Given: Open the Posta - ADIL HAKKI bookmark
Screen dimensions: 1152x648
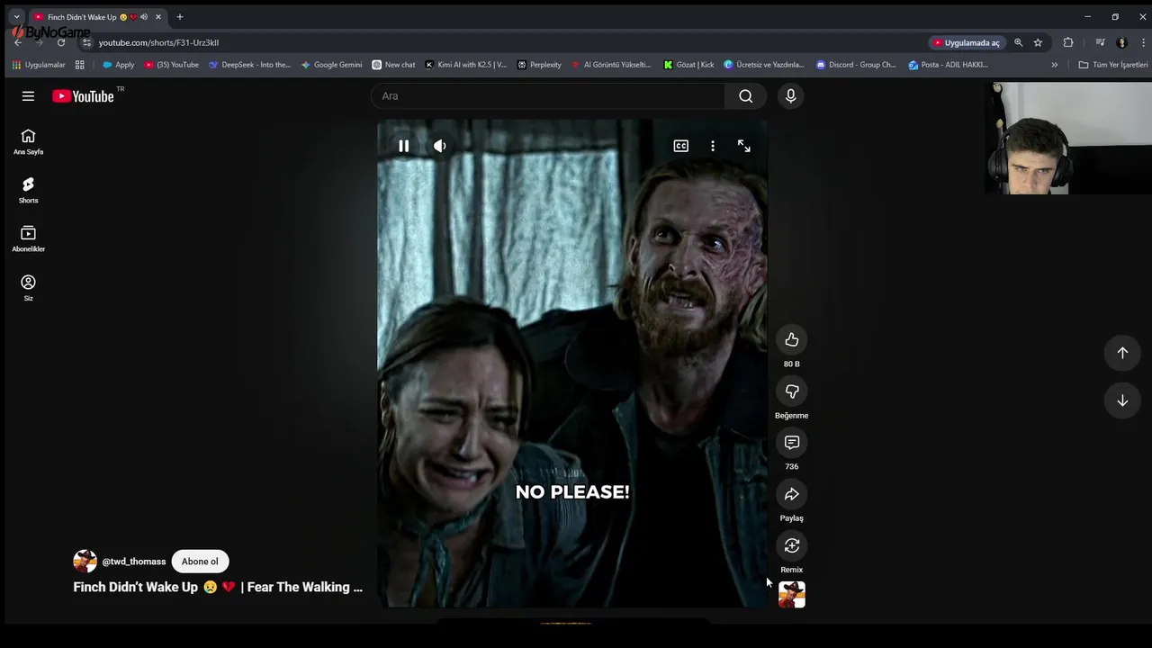Looking at the screenshot, I should (948, 65).
